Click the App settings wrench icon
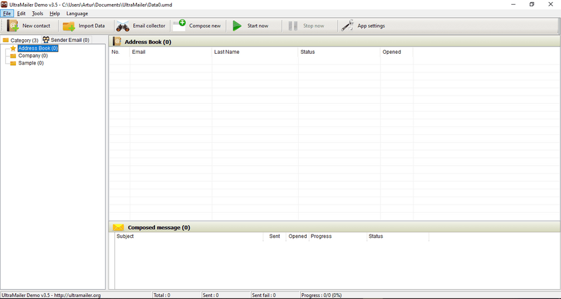The height and width of the screenshot is (299, 561). click(x=347, y=25)
